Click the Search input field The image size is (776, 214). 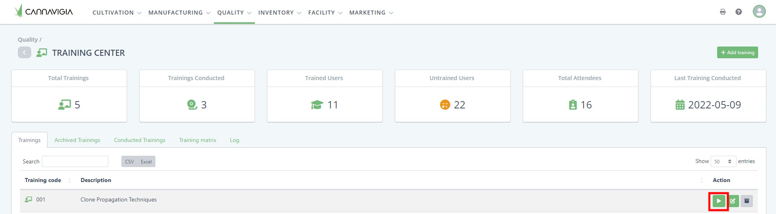[75, 161]
